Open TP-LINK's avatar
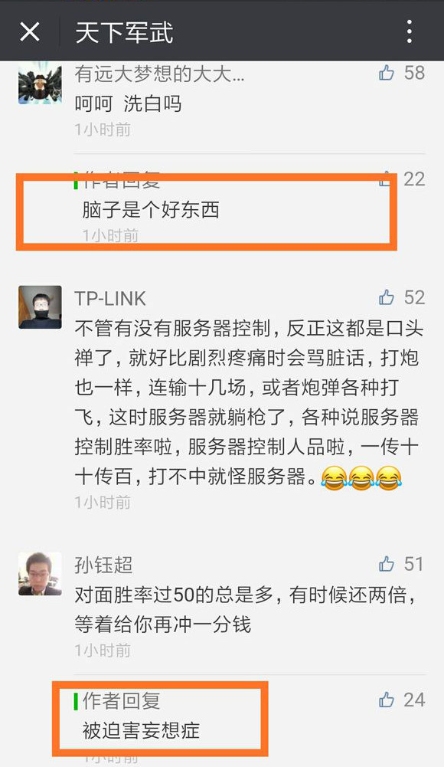This screenshot has width=444, height=767. pos(40,307)
